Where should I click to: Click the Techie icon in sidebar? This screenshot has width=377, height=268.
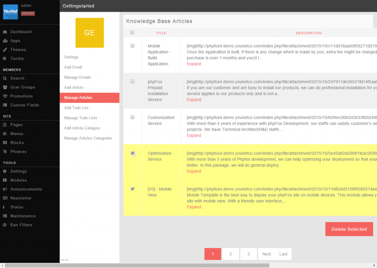(4, 59)
